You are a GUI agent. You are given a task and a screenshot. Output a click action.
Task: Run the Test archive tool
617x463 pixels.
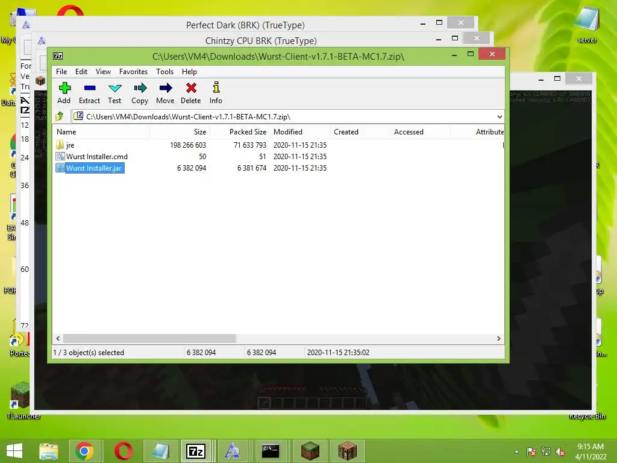(114, 93)
